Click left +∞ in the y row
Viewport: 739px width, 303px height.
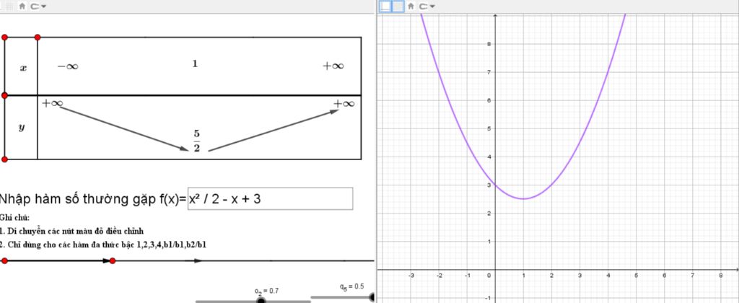pyautogui.click(x=52, y=103)
